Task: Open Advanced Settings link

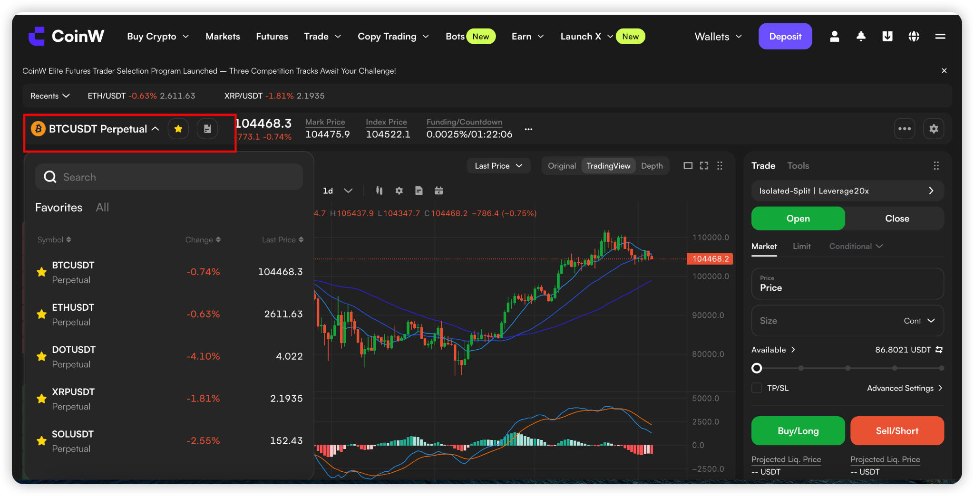Action: click(x=905, y=388)
